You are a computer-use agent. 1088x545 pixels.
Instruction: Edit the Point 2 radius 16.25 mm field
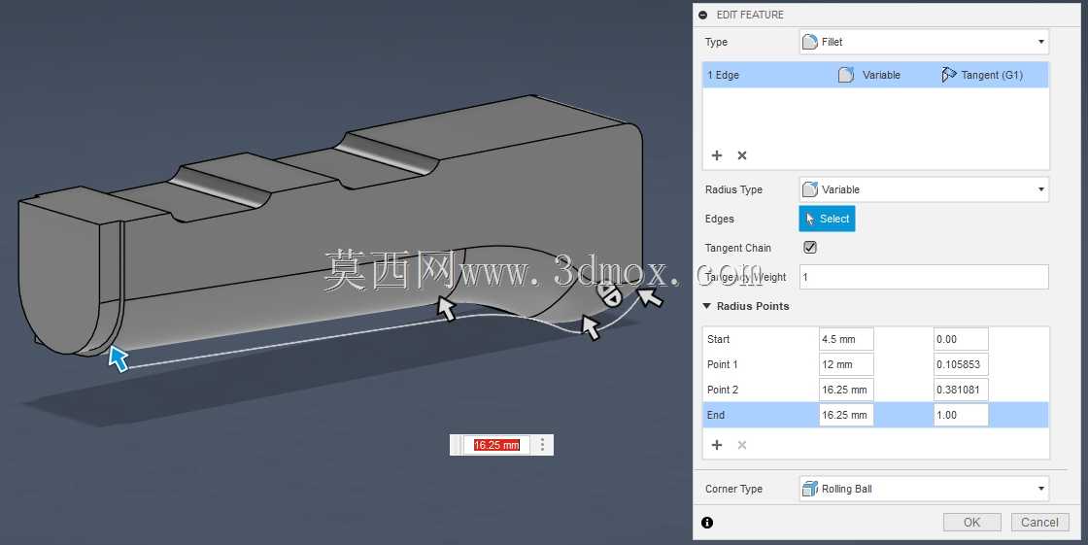point(846,390)
